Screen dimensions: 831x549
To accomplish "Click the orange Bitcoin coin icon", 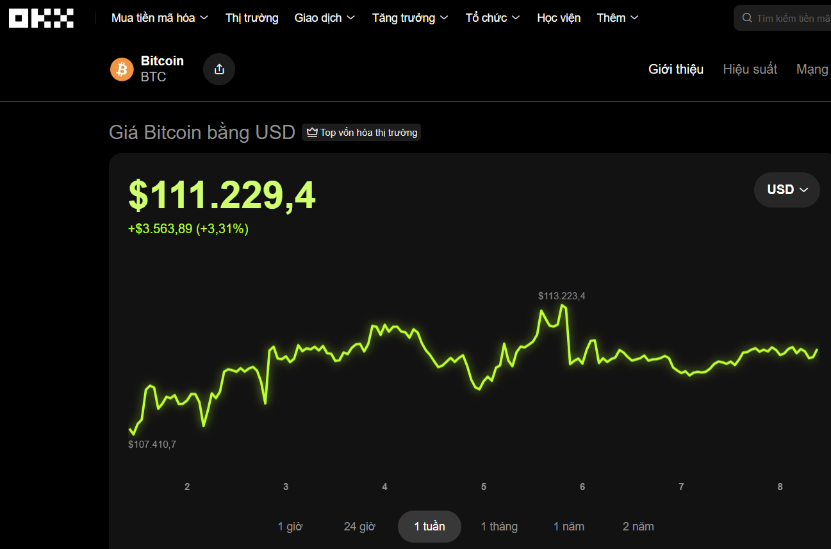I will 122,69.
